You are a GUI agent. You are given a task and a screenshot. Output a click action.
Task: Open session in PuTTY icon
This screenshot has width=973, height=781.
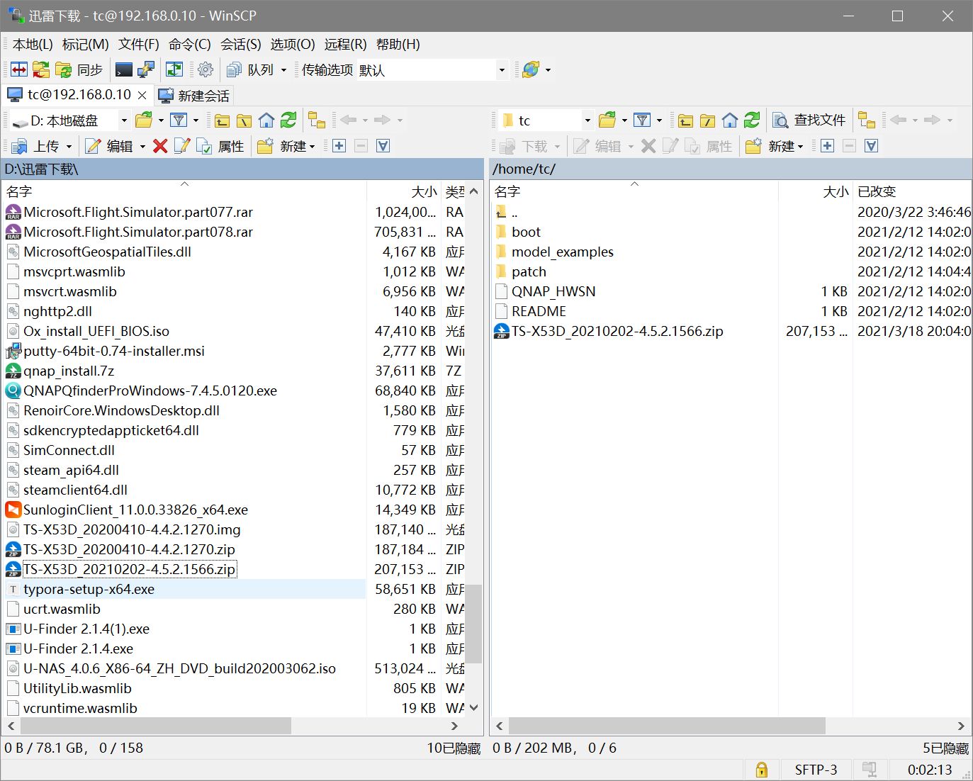pyautogui.click(x=146, y=69)
